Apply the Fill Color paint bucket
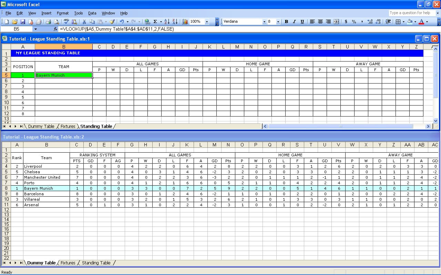Screen dimensions: 441x275 [x=410, y=22]
